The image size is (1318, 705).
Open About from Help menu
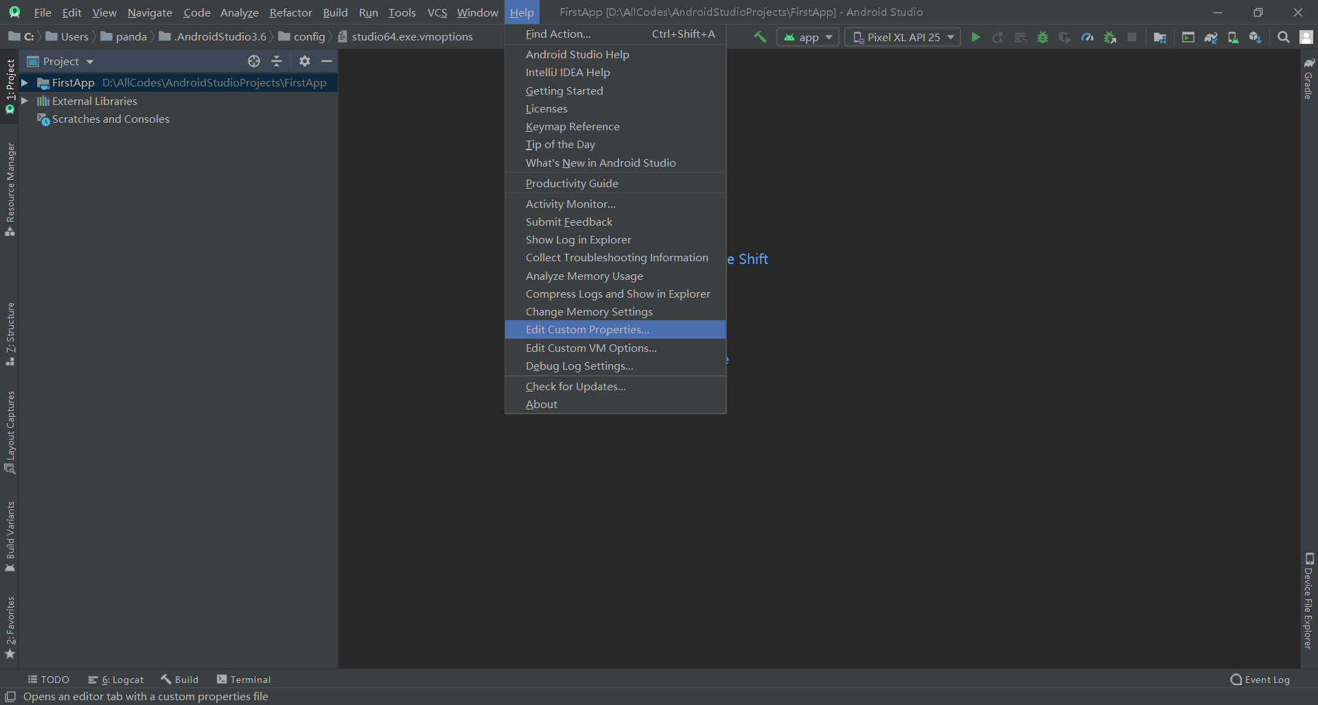(615, 404)
